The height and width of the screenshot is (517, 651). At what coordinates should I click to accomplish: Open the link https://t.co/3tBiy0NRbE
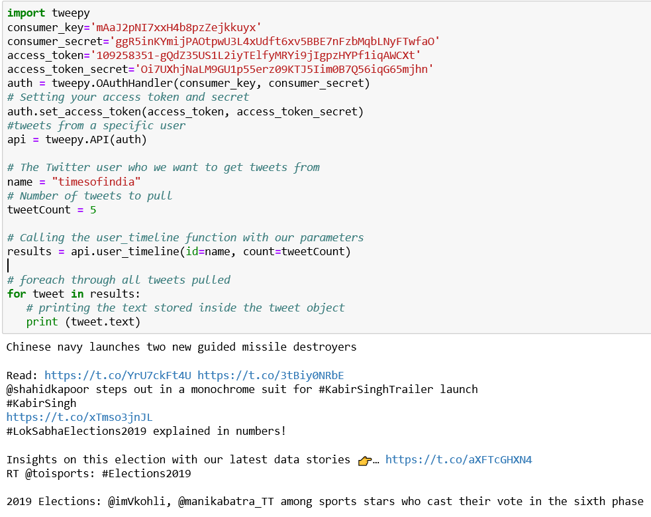tap(272, 375)
